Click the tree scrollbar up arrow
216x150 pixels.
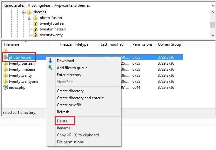pyautogui.click(x=213, y=12)
